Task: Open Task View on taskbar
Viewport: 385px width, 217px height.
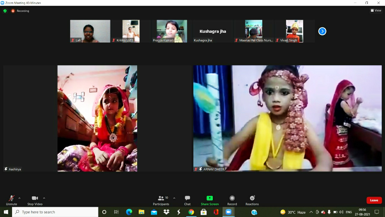Action: [x=116, y=212]
